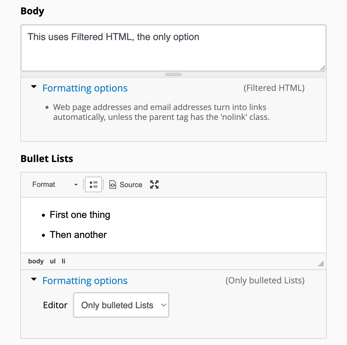The width and height of the screenshot is (347, 345).
Task: Click the Formatting options link under Bullet Lists
Action: pos(85,281)
